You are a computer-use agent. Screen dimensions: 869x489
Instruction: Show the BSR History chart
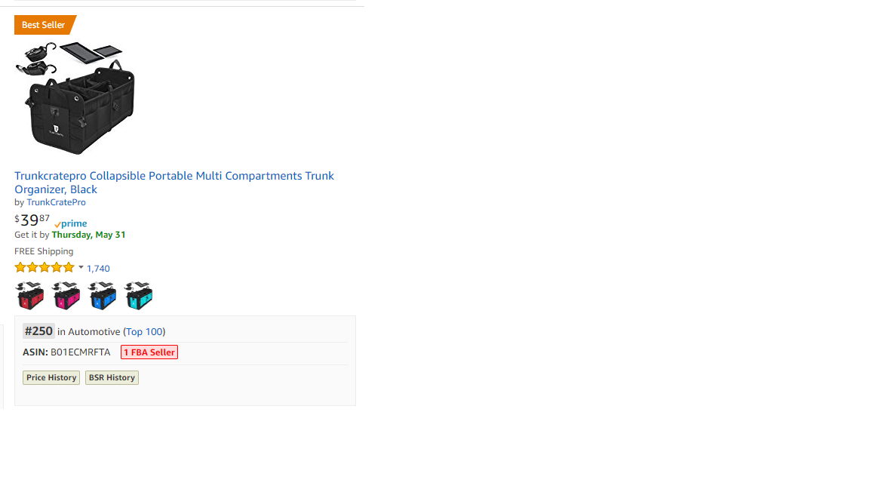tap(112, 377)
